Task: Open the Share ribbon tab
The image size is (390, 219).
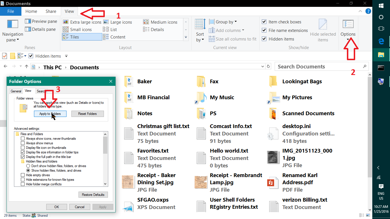Action: coord(51,11)
